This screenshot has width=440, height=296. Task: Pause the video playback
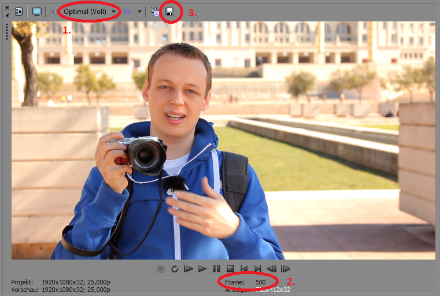(x=216, y=269)
